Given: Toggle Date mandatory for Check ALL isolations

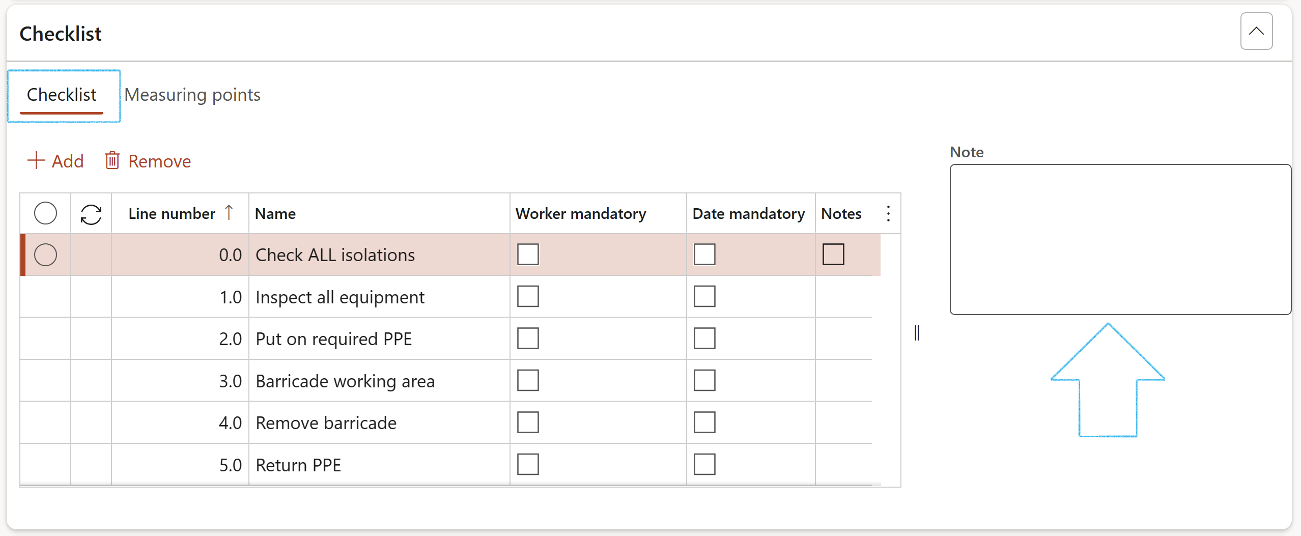Looking at the screenshot, I should tap(704, 254).
